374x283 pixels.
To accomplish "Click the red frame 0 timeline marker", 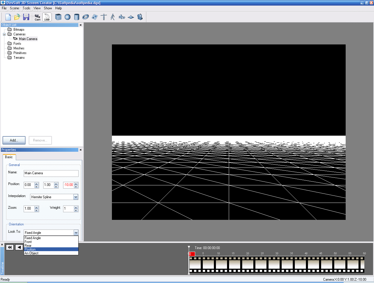I will point(192,254).
